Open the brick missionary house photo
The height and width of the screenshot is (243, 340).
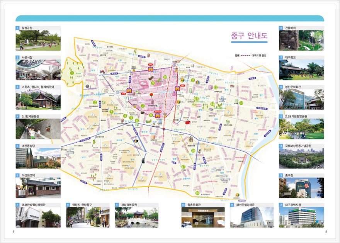(38, 99)
